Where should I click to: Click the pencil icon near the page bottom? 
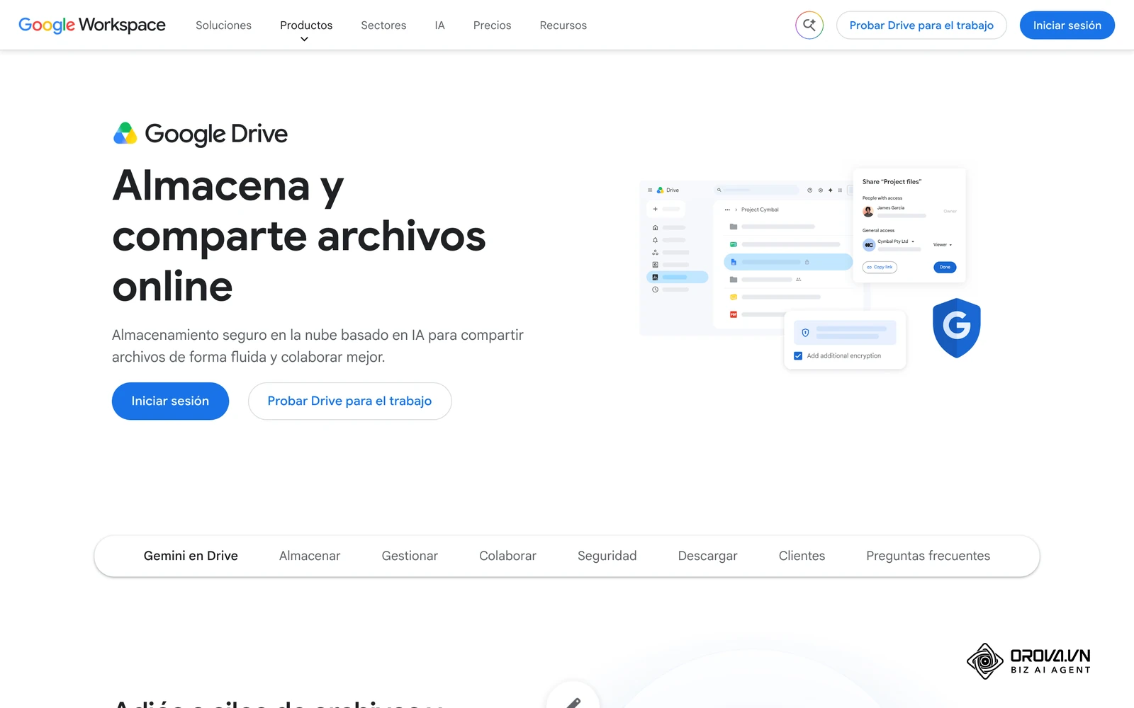573,701
